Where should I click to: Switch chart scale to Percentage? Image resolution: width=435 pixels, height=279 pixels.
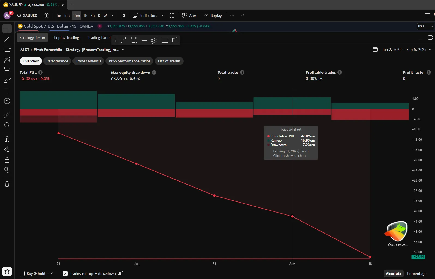pos(416,274)
